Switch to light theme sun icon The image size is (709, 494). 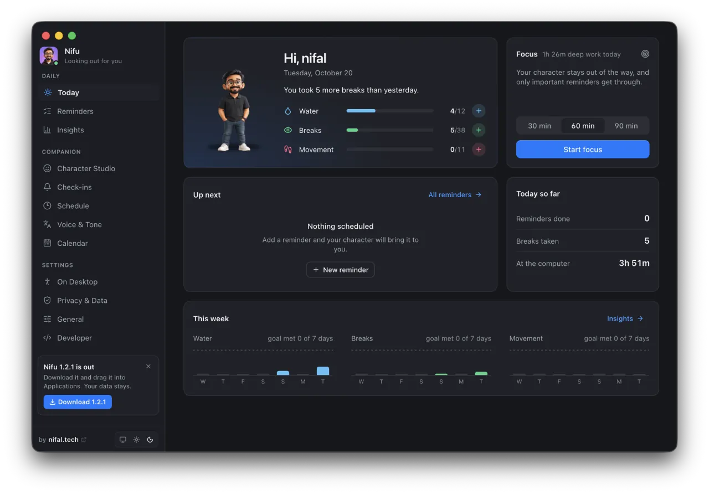coord(136,440)
